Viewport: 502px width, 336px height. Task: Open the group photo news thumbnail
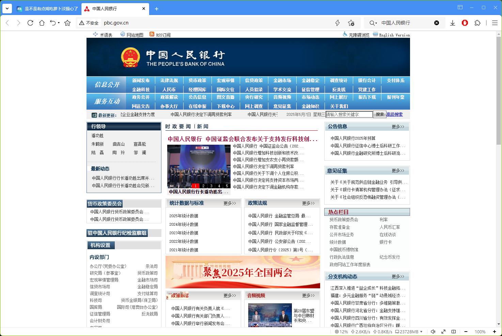coord(199,166)
